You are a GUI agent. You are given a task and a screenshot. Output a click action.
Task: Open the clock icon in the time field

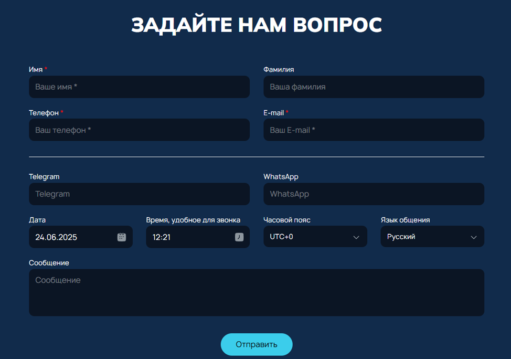click(239, 237)
